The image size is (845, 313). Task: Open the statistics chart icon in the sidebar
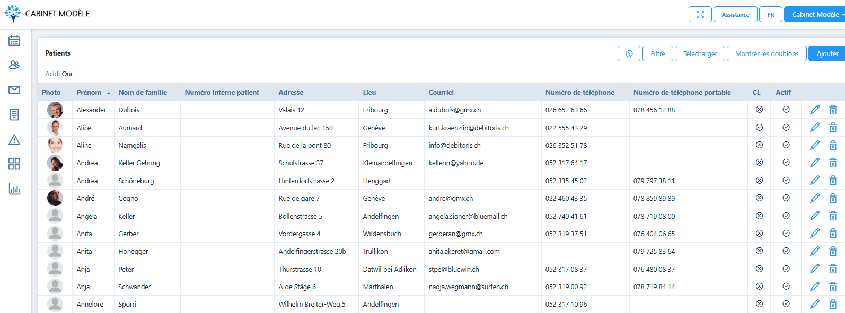pyautogui.click(x=14, y=189)
